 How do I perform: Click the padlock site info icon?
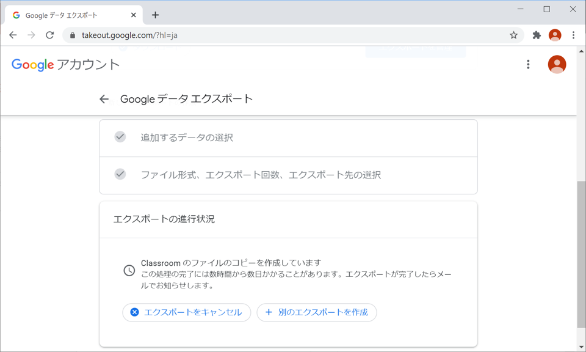click(73, 35)
